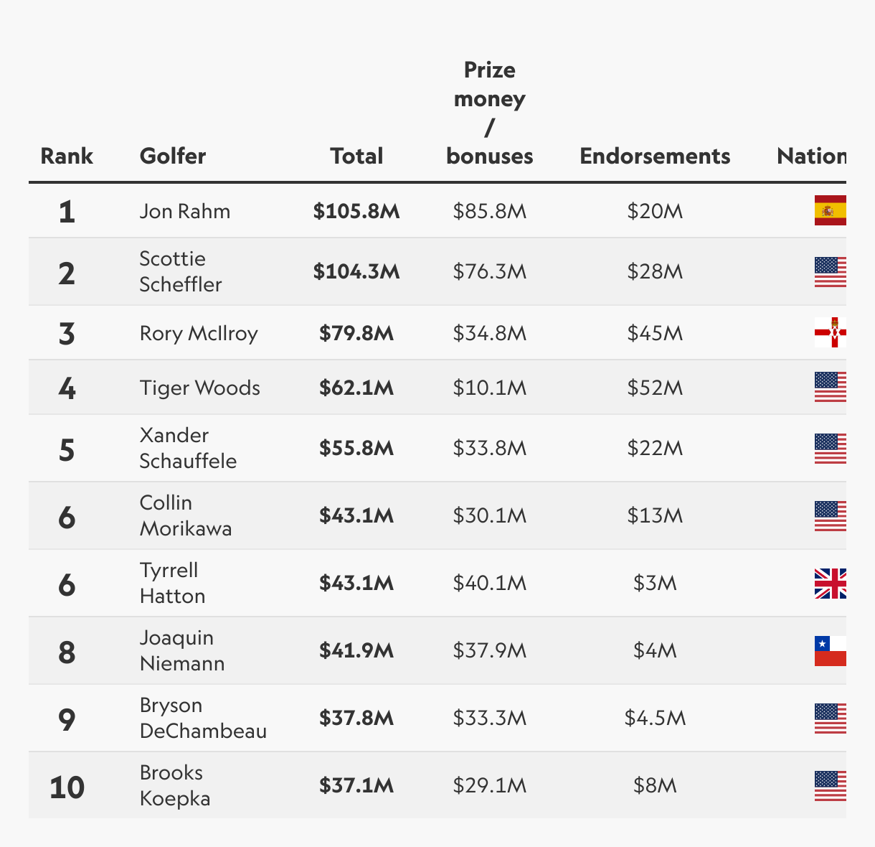Viewport: 875px width, 847px height.
Task: Click the USA flag beside Collin Morikawa
Action: [x=831, y=516]
